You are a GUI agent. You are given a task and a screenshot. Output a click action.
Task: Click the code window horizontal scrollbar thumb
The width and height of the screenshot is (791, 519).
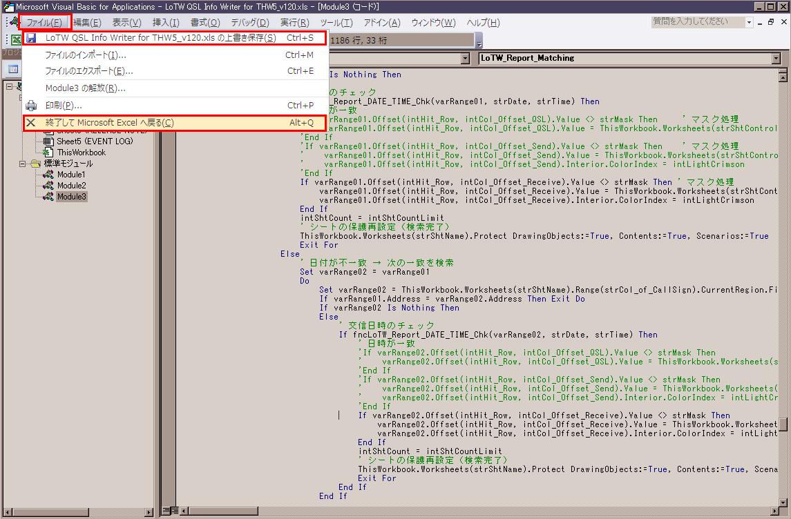223,511
